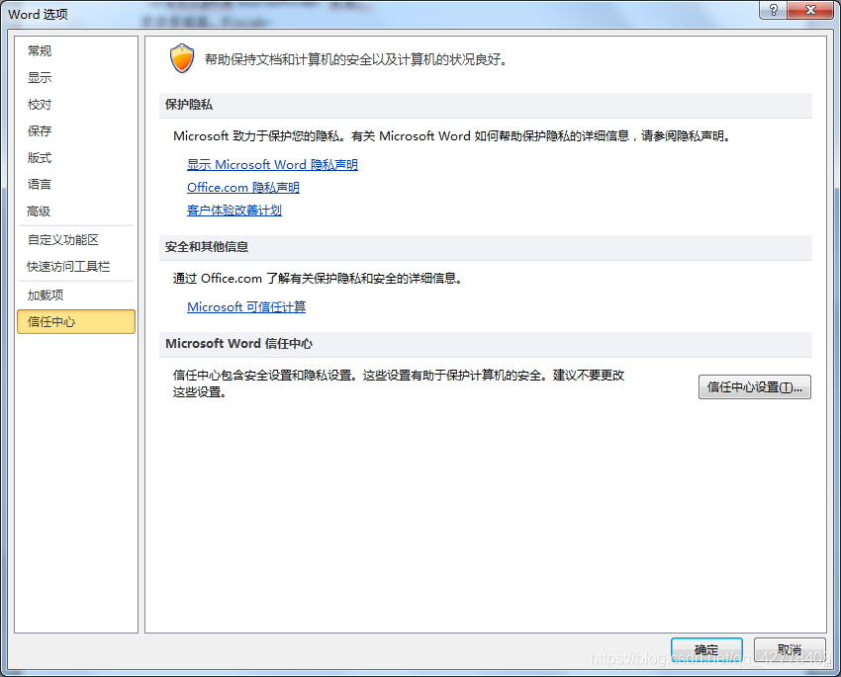The image size is (841, 677).
Task: Visit the Microsoft 可信任计算 link
Action: 246,307
